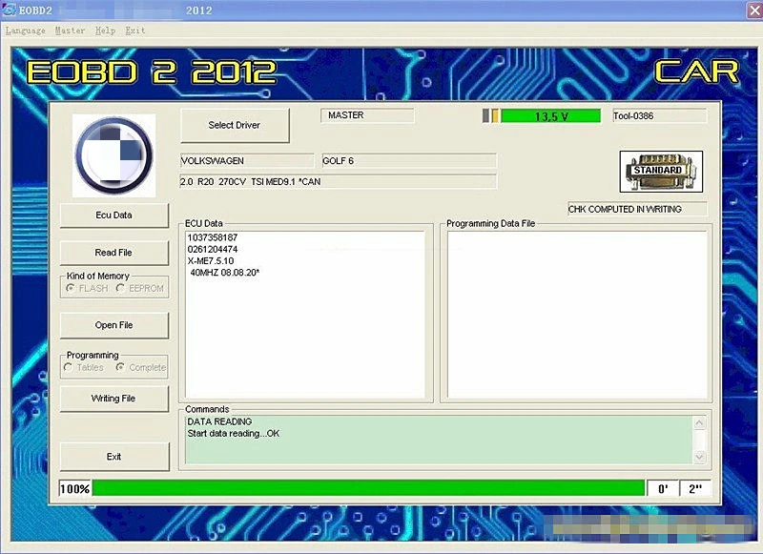Open the Master menu
The height and width of the screenshot is (554, 763).
[70, 31]
